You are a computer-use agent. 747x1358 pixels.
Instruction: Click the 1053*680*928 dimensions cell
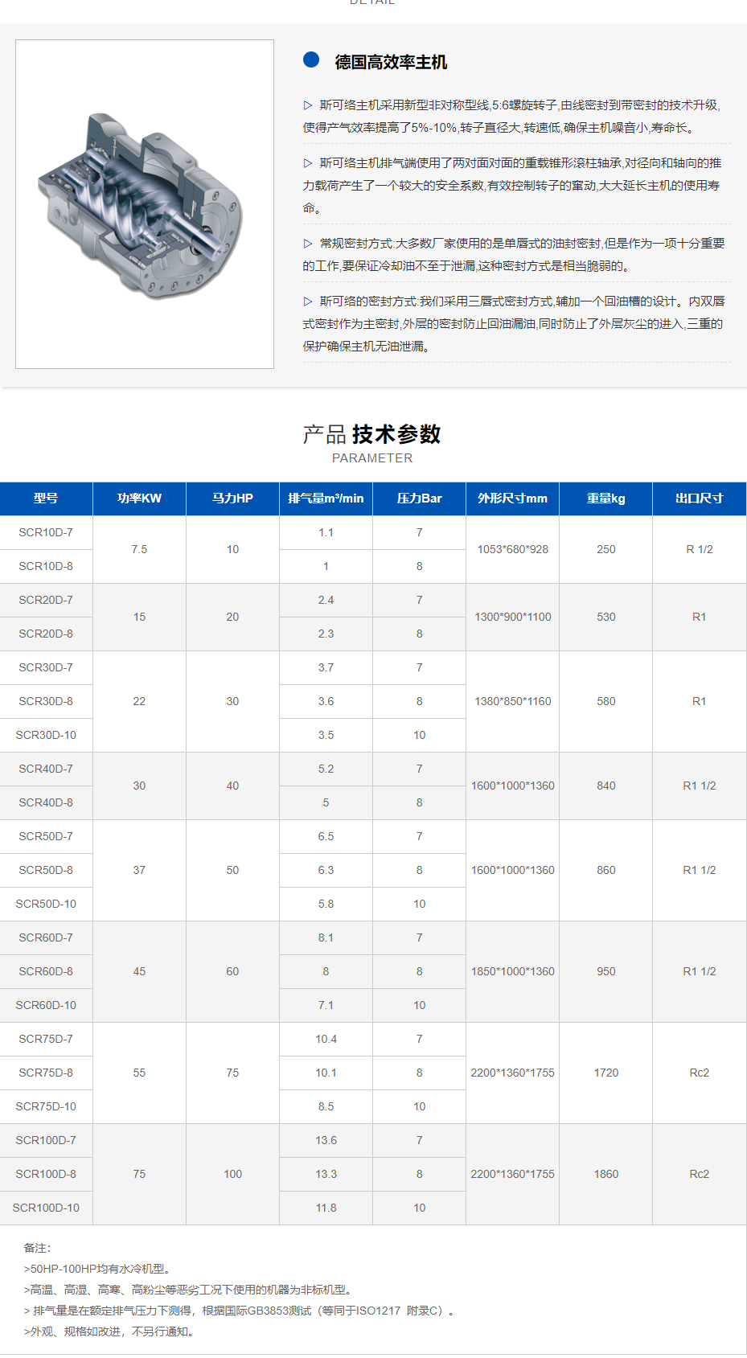click(x=512, y=549)
